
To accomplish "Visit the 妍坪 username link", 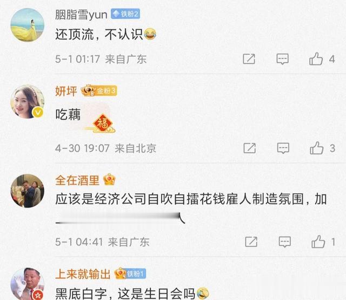I will click(x=66, y=91).
